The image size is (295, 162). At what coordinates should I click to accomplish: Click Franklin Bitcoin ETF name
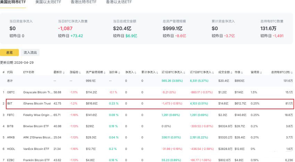pyautogui.click(x=36, y=160)
